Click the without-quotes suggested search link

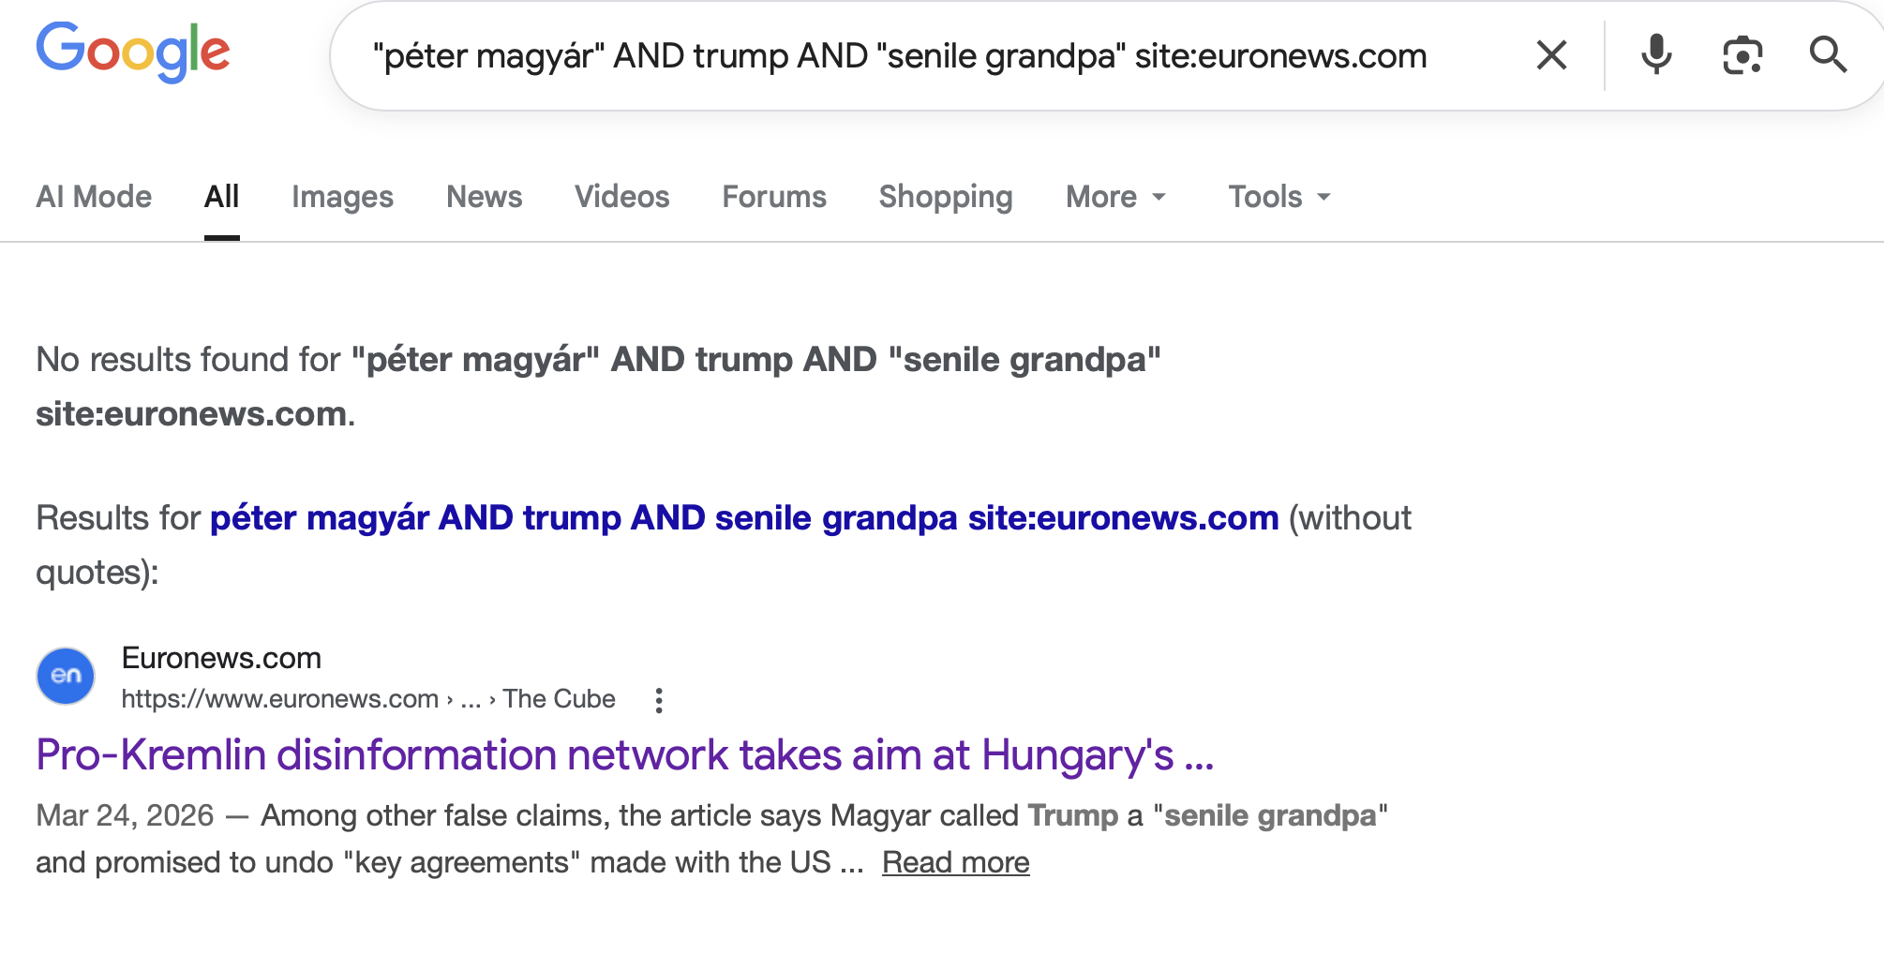tap(743, 518)
